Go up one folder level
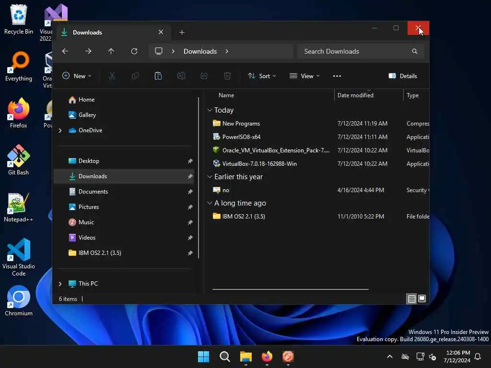The image size is (491, 368). [x=111, y=51]
